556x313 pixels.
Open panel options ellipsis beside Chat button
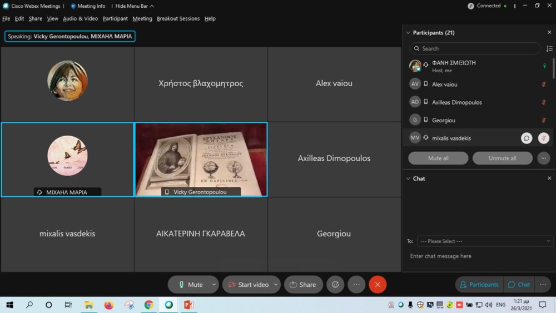pyautogui.click(x=543, y=284)
